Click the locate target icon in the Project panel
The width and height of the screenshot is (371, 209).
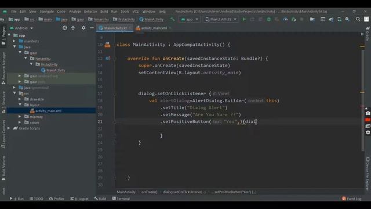tap(64, 28)
